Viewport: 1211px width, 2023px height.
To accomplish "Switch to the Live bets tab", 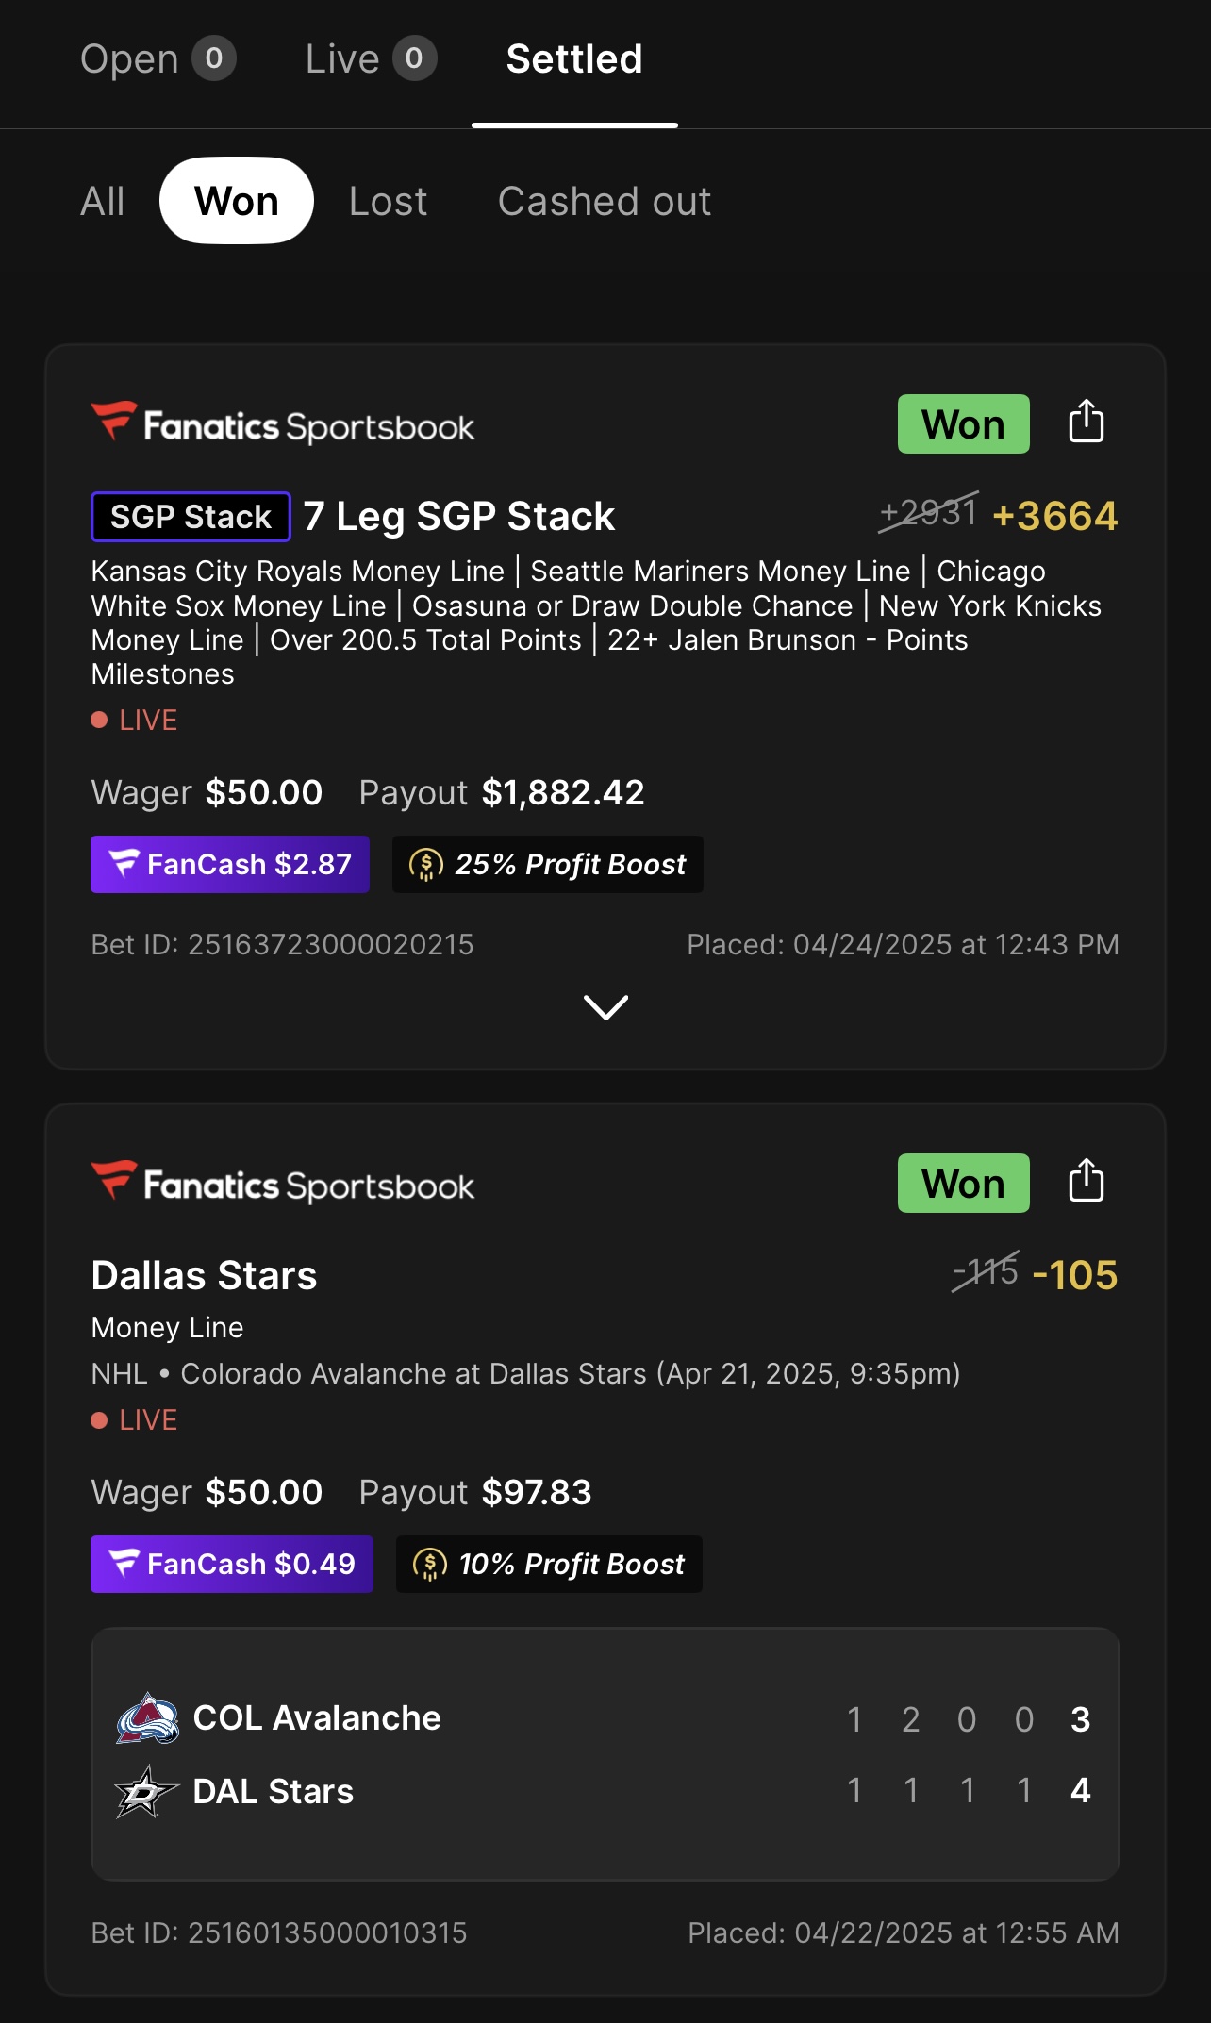I will pos(370,59).
